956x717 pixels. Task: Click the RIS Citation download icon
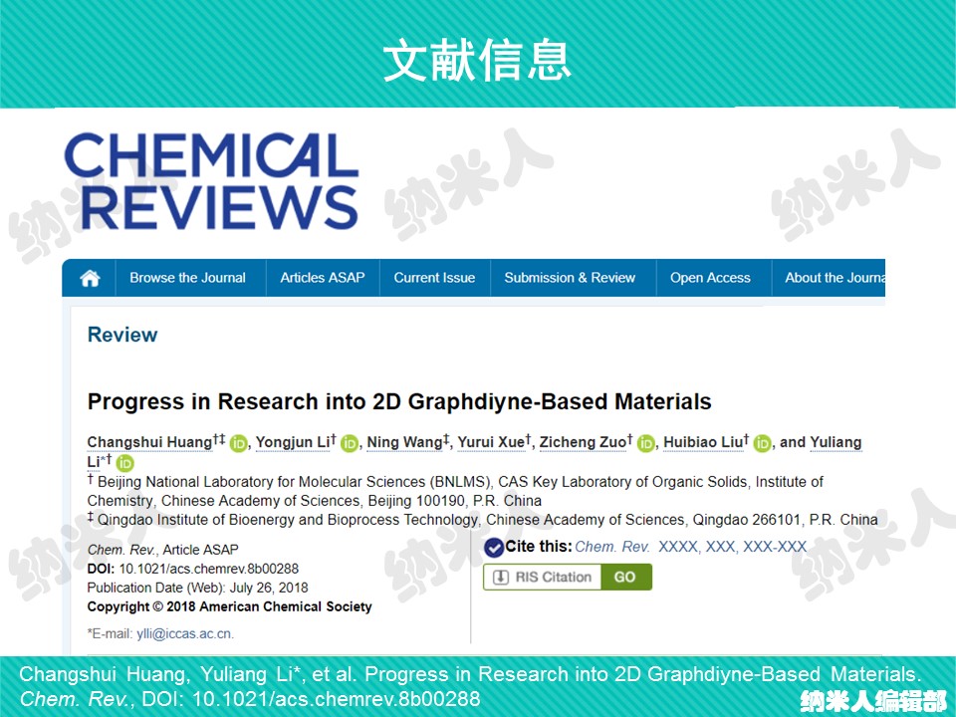coord(501,577)
